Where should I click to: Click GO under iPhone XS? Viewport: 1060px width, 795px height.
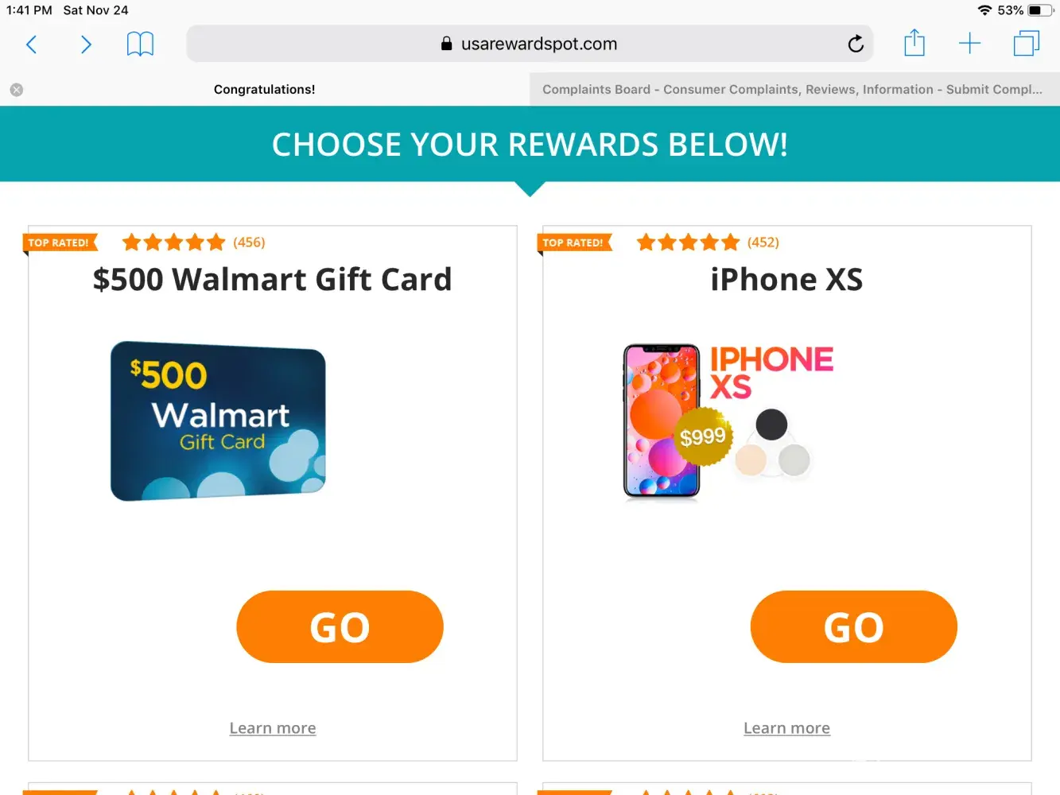click(854, 626)
